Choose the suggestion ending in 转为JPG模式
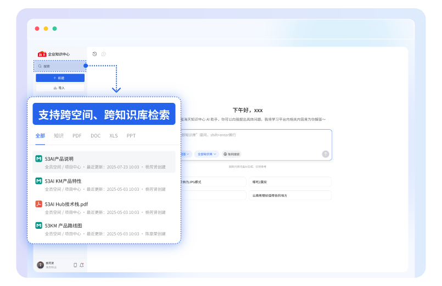 [214, 182]
